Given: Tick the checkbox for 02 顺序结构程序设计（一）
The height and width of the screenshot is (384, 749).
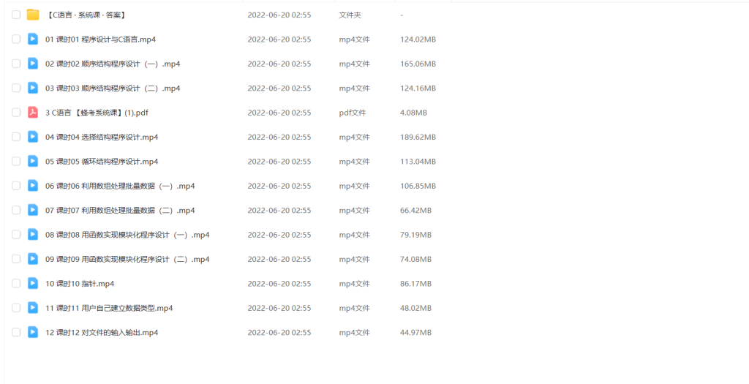Looking at the screenshot, I should 16,64.
